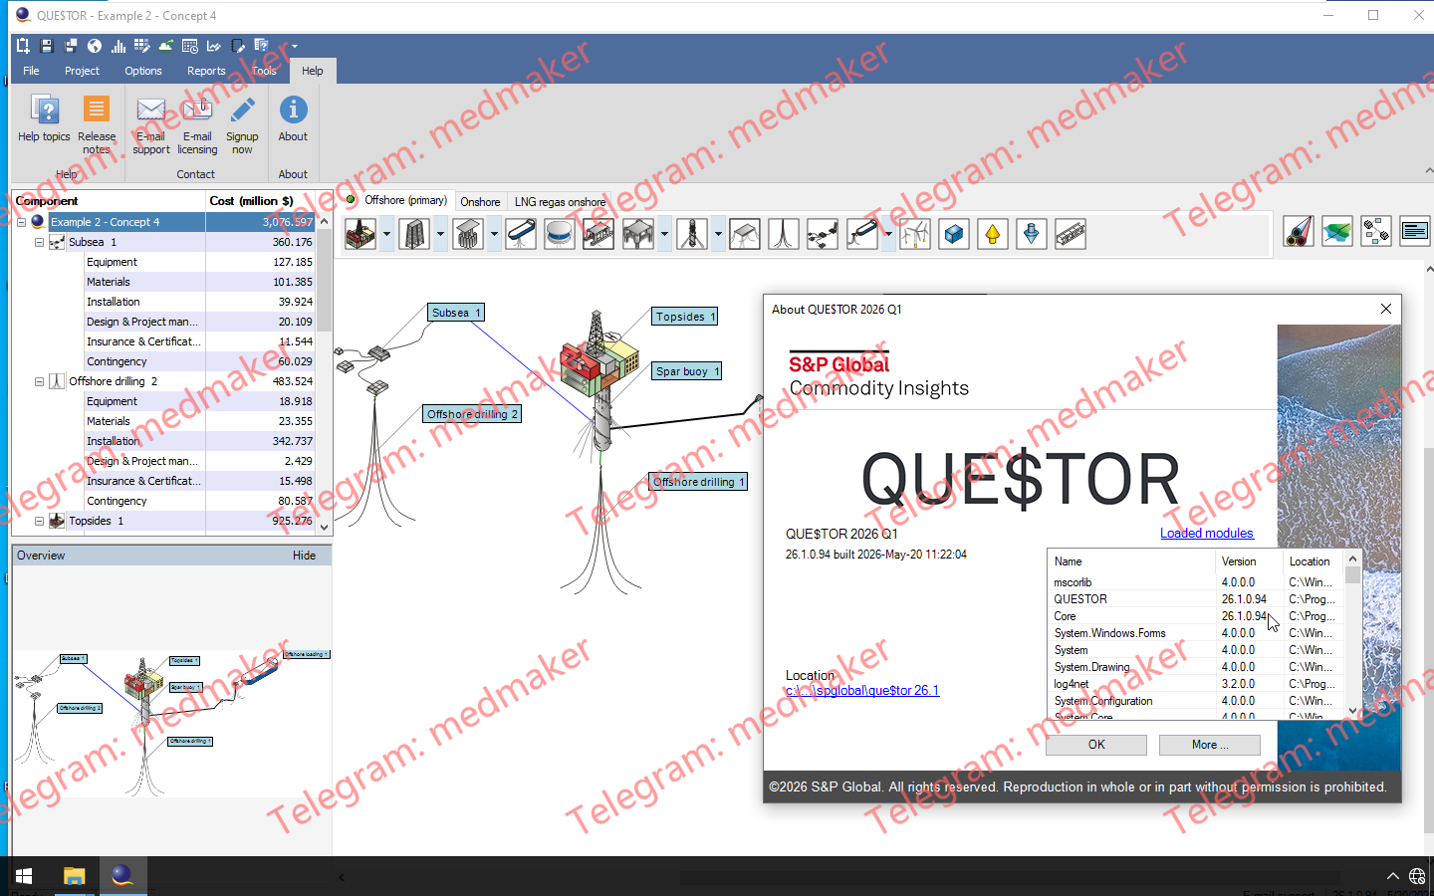Customize quick access toolbar dropdown arrow

click(x=295, y=46)
